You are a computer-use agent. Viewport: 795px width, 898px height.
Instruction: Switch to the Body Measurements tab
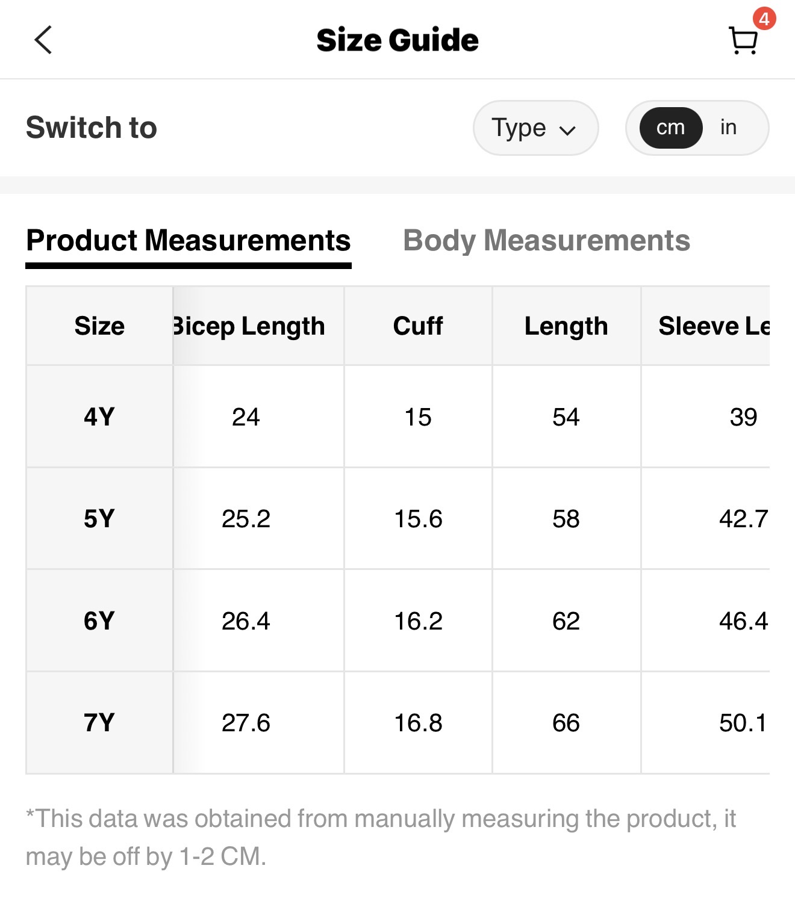(x=546, y=241)
